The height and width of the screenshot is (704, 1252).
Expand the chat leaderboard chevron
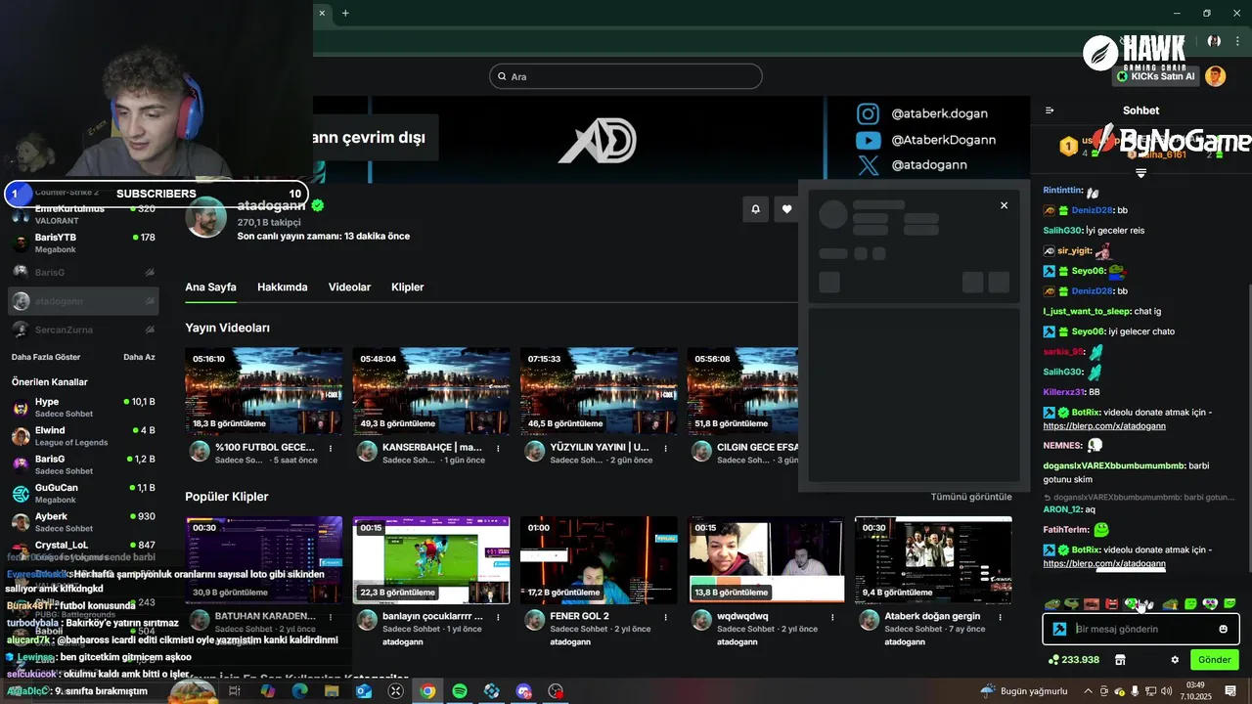point(1140,173)
